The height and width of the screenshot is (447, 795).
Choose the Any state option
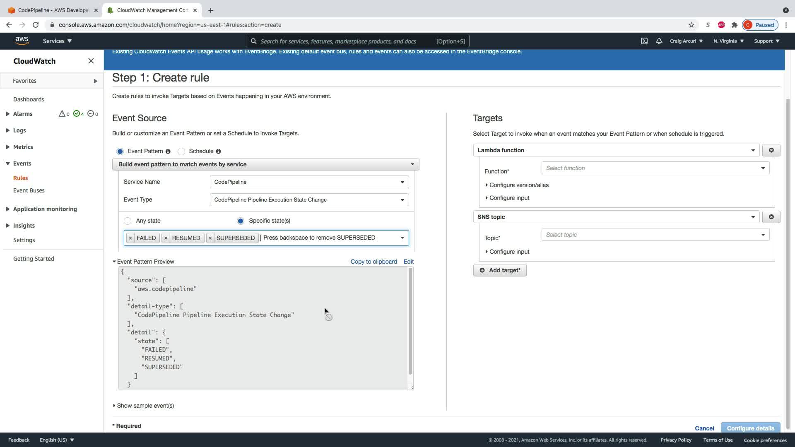128,221
